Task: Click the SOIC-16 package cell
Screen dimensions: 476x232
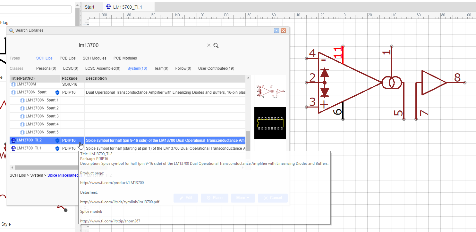Action: [x=72, y=84]
